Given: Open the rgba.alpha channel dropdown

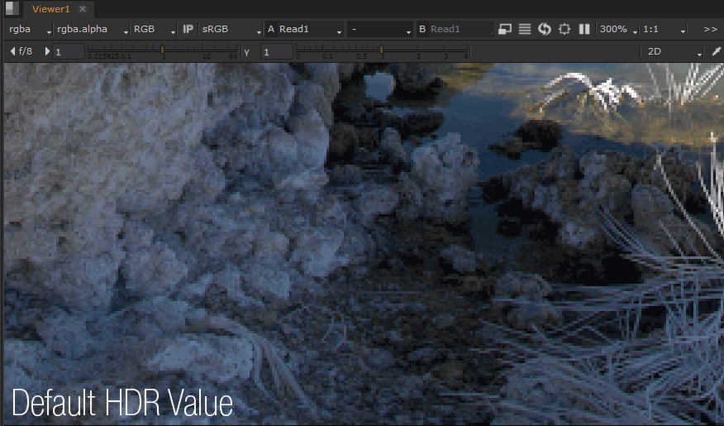Looking at the screenshot, I should coord(90,29).
